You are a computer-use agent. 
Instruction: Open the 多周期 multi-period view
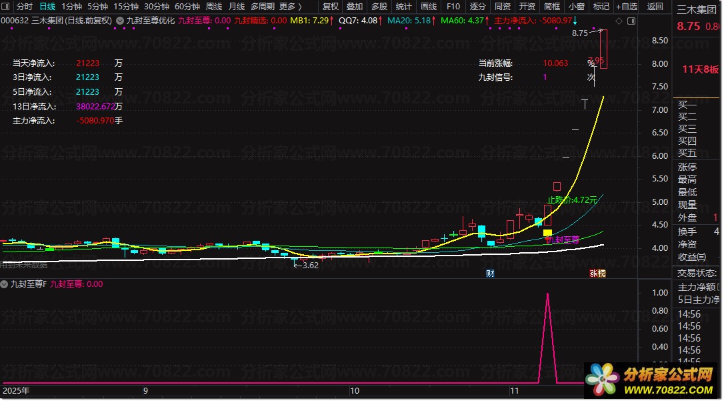pyautogui.click(x=262, y=7)
